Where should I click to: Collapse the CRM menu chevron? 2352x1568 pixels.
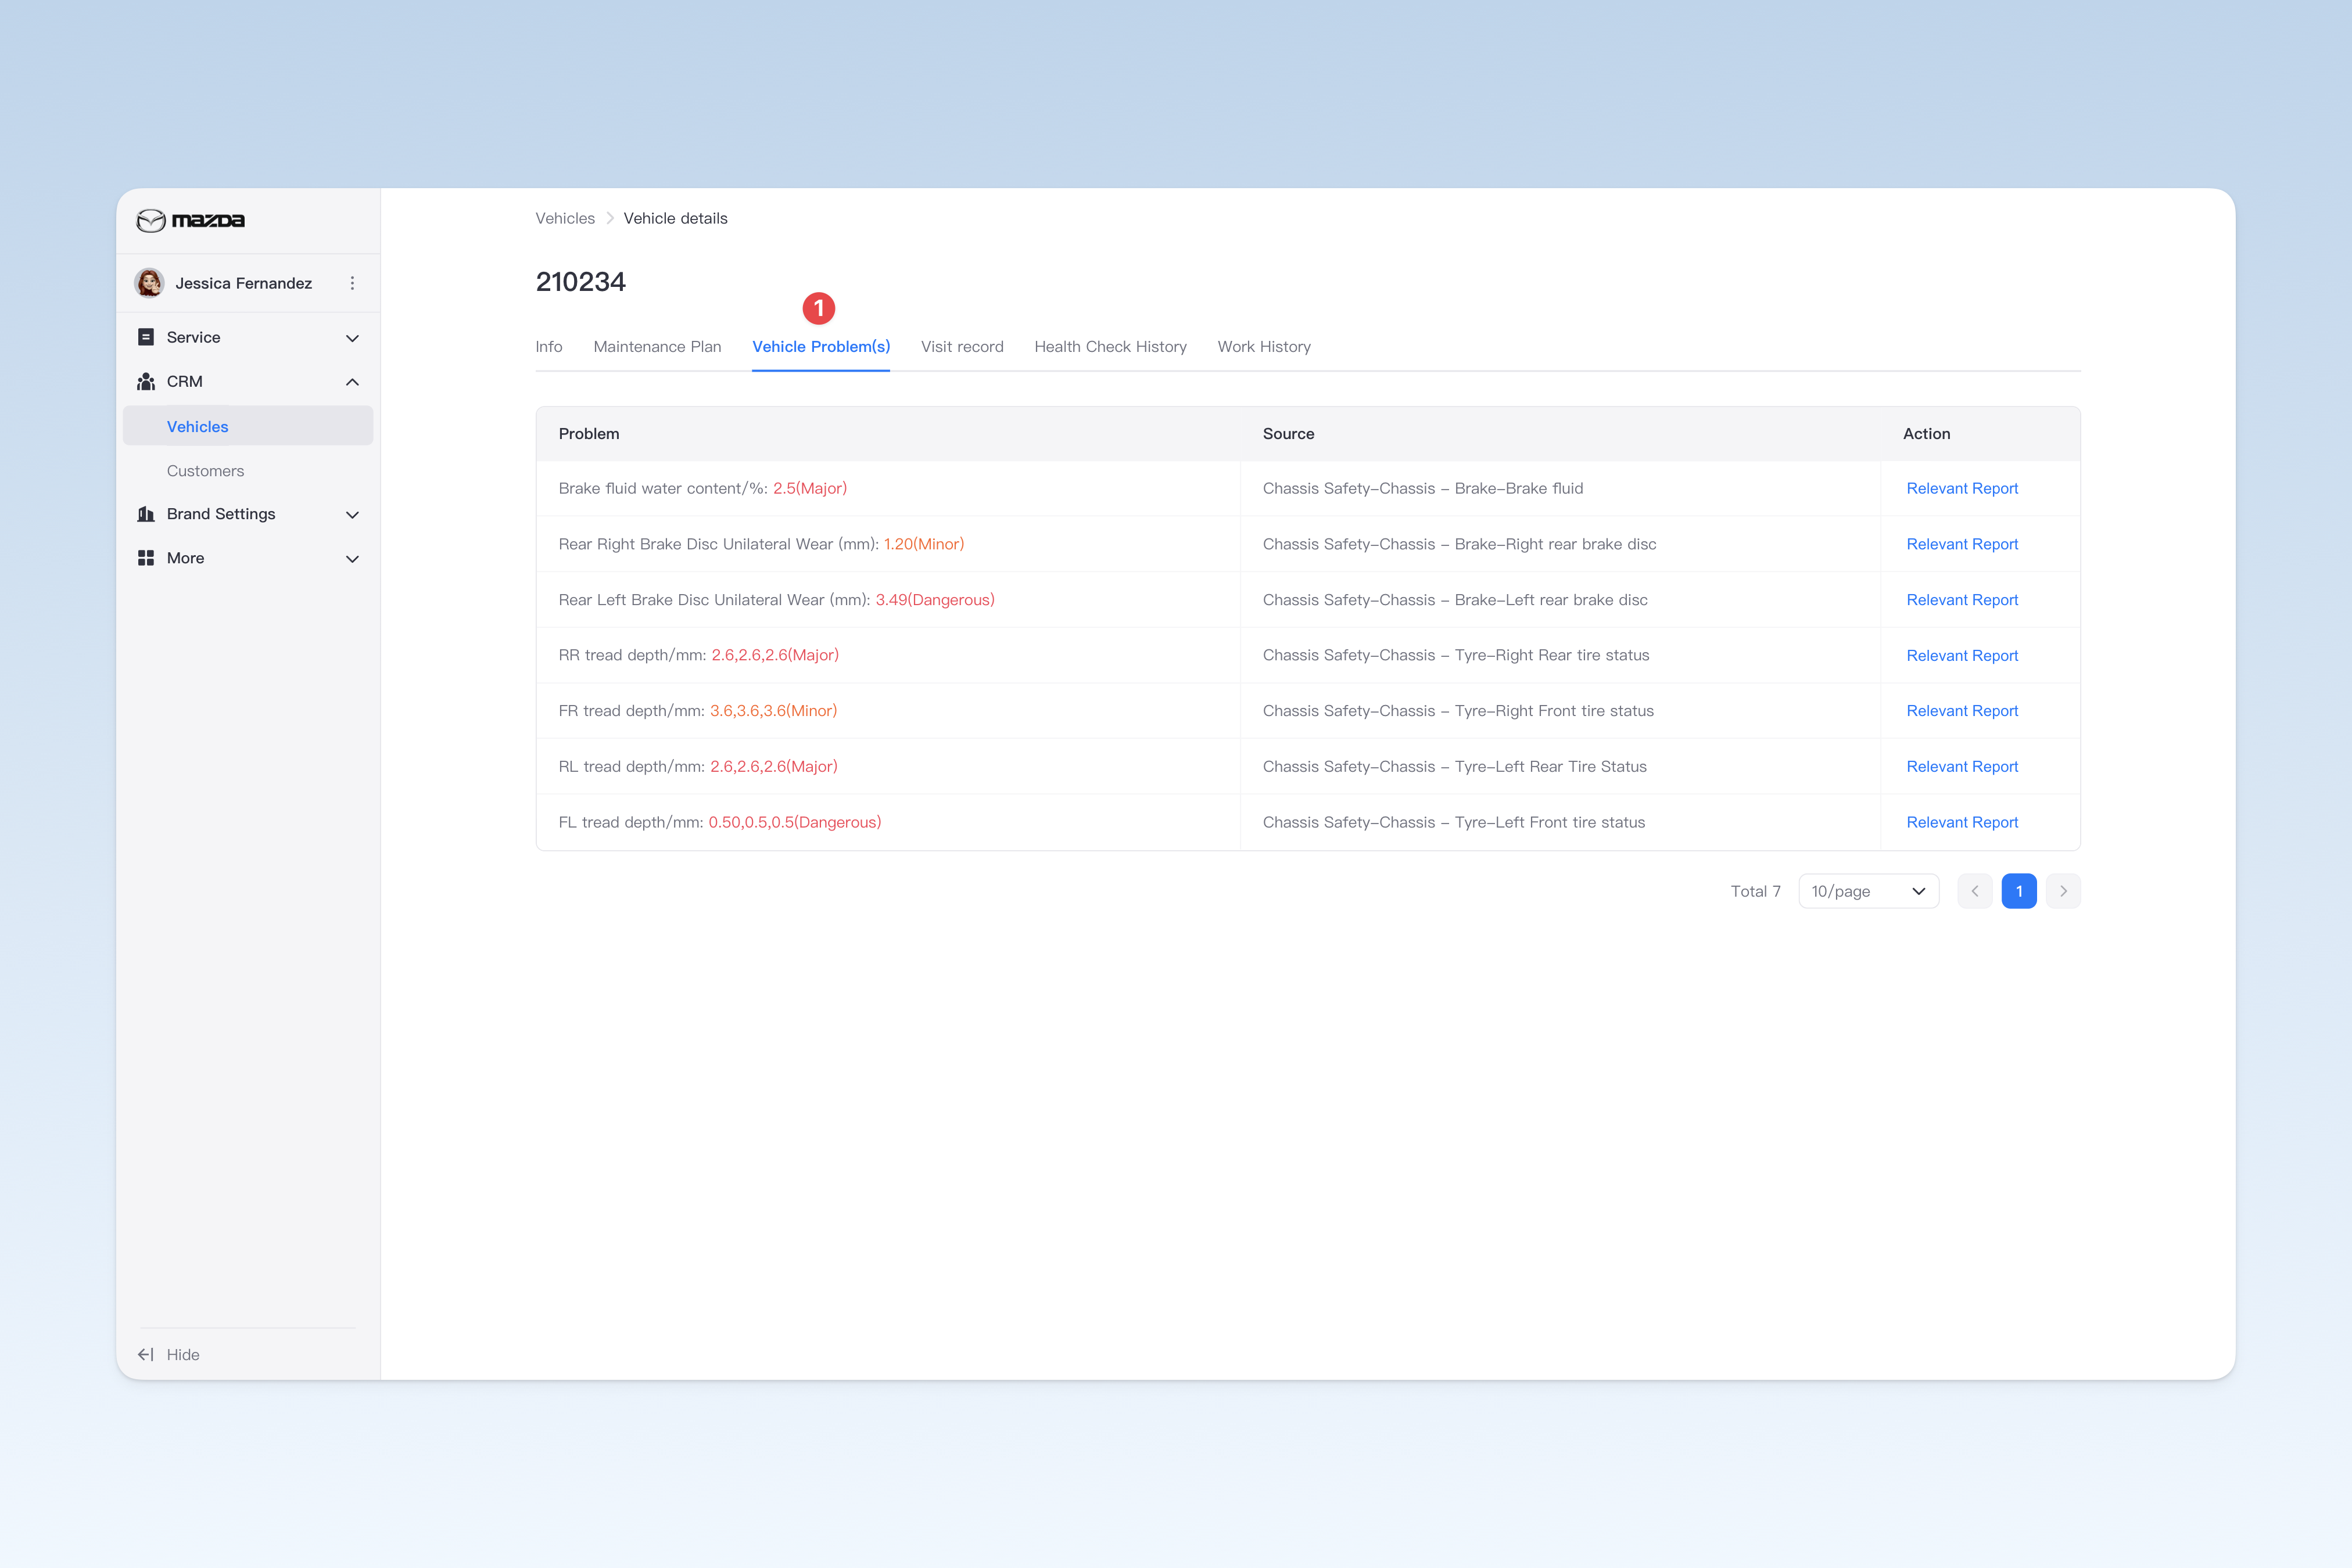pos(352,382)
